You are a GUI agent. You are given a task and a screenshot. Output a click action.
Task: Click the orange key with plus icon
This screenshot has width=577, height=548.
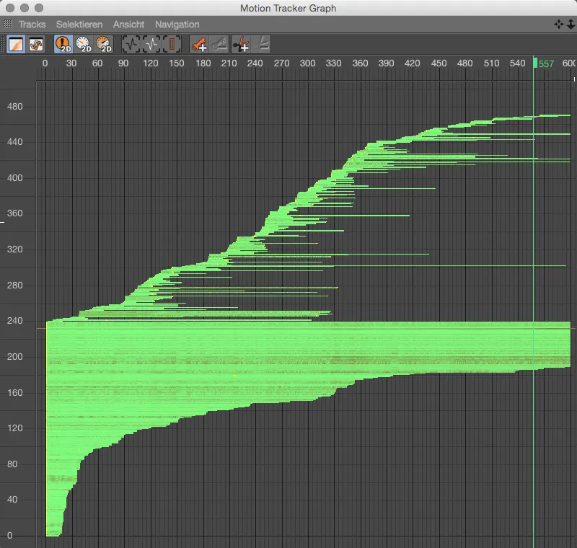199,45
